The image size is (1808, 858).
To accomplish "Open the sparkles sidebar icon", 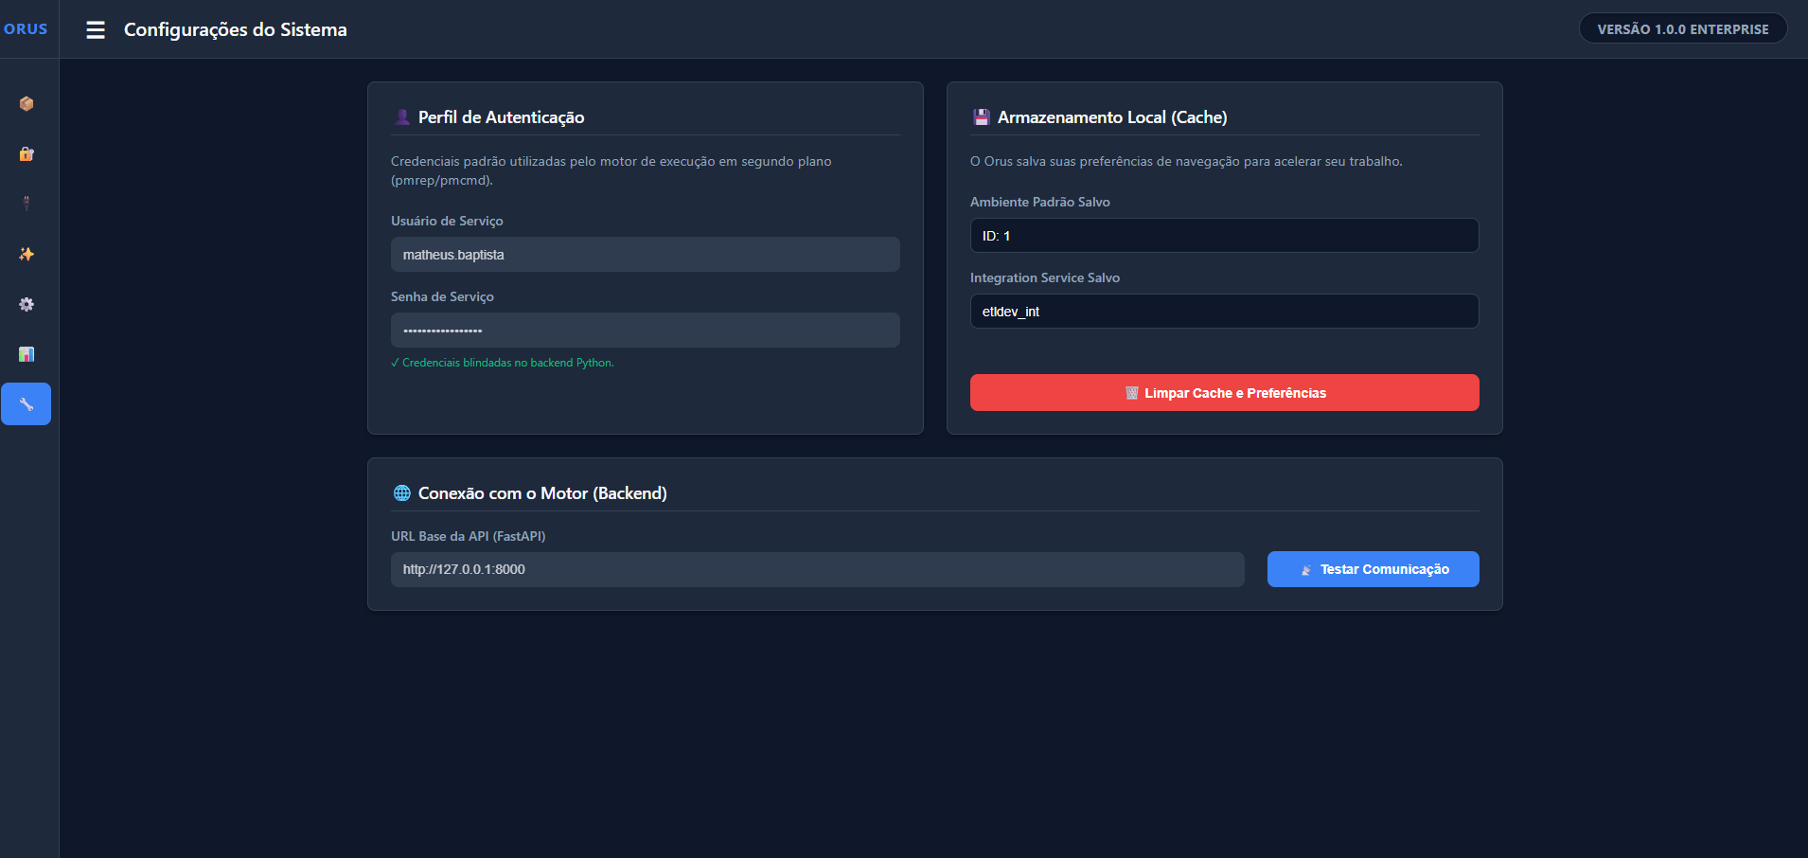I will coord(27,254).
